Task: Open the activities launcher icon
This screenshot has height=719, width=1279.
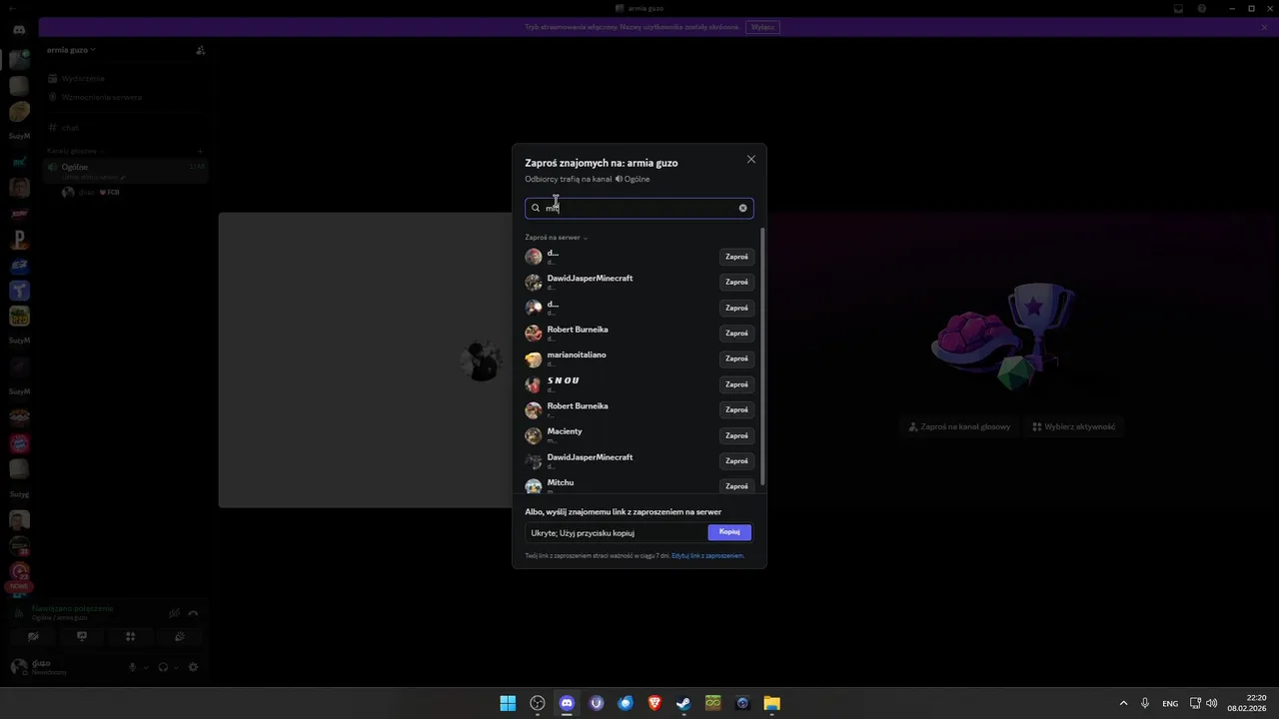Action: coord(130,636)
